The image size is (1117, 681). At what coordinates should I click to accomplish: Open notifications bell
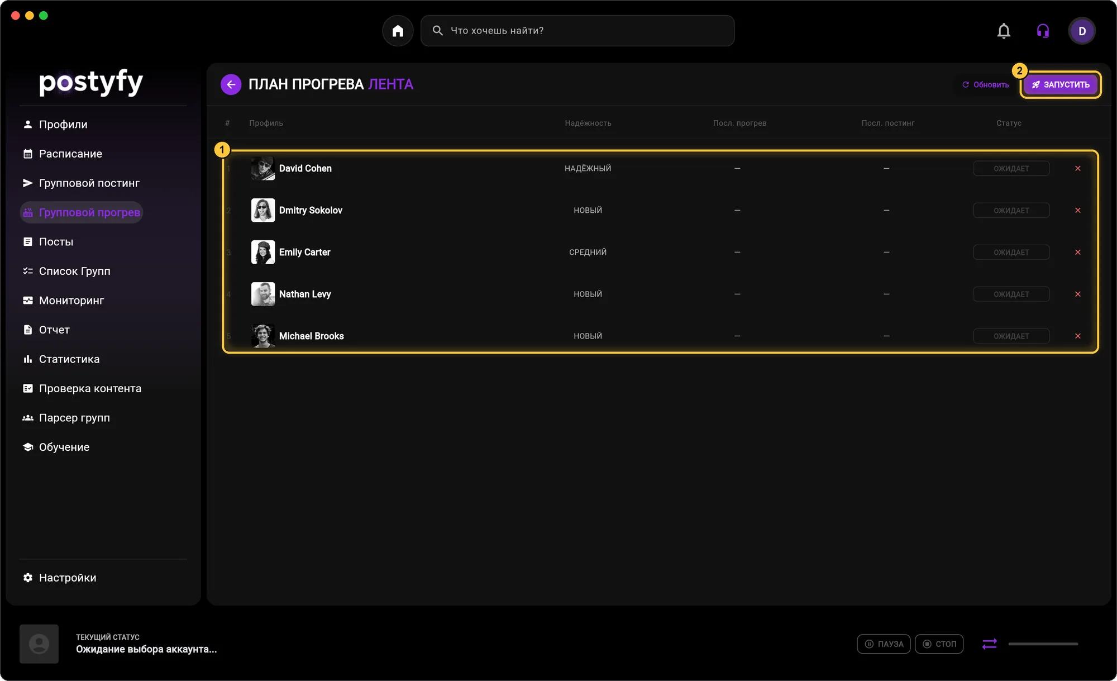1004,31
